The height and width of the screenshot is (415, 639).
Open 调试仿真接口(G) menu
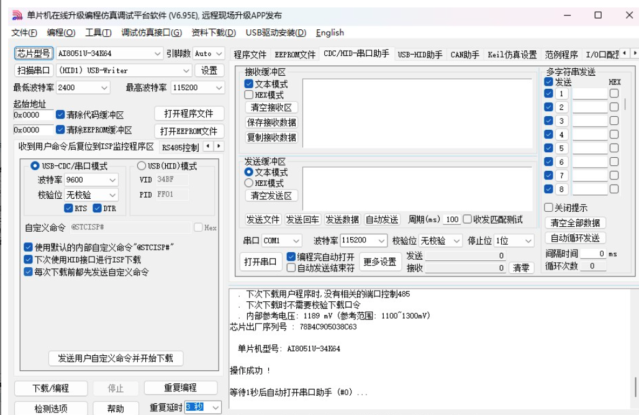point(152,32)
